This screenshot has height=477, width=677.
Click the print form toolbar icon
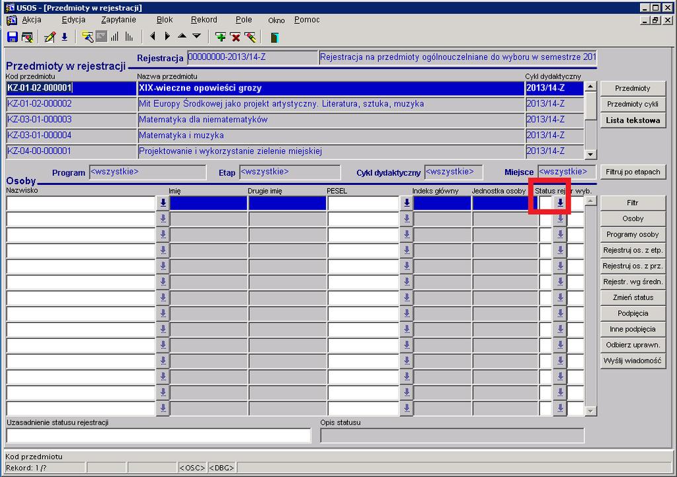click(27, 37)
